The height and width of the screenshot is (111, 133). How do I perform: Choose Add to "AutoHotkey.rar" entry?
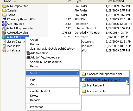(53, 57)
